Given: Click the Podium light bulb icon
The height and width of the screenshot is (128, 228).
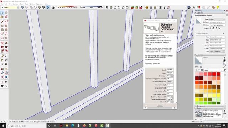Looking at the screenshot, I should 218,7.
